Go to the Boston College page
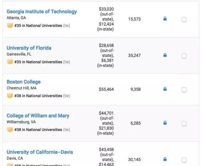Screen dimensions: 202x166 click(x=24, y=82)
